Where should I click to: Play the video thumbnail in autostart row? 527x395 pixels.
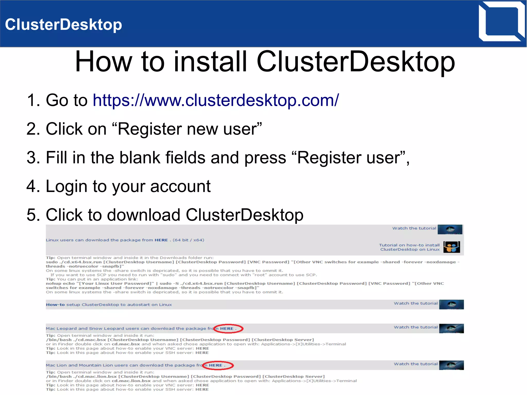[451, 304]
